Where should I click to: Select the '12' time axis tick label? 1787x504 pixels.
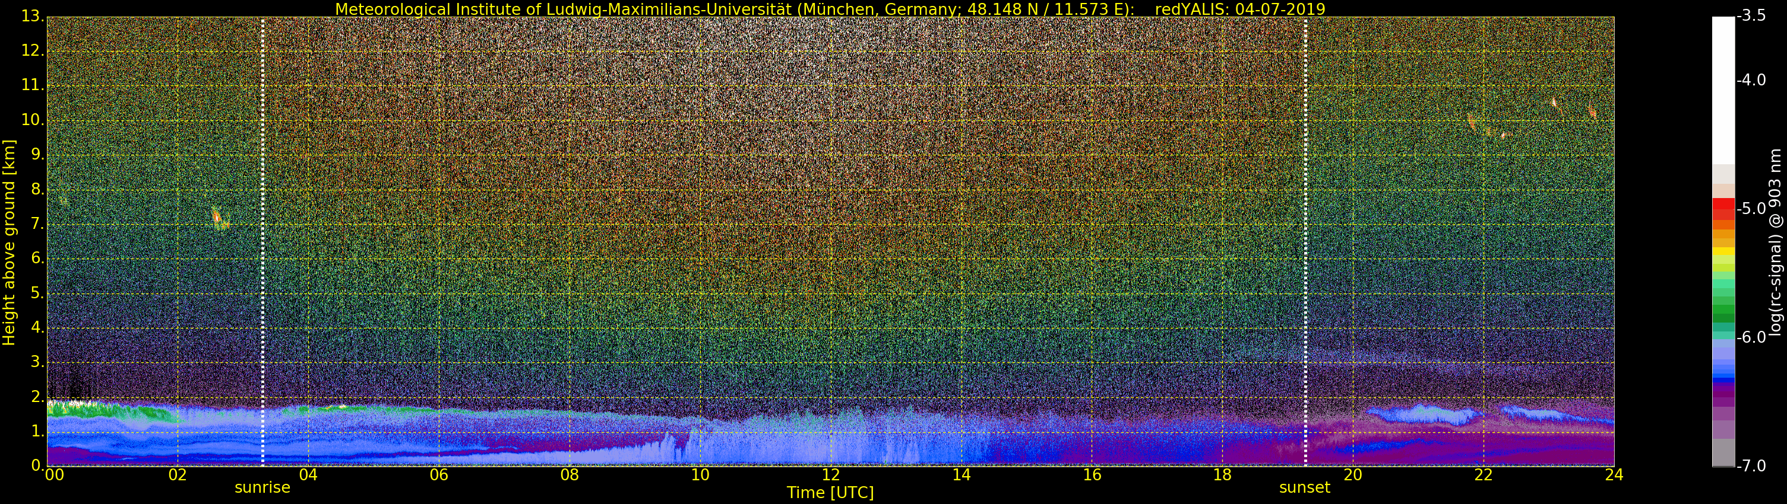(x=830, y=474)
